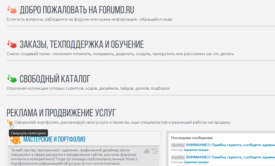Click the description starting Огромная коллекция готовых скриптов
This screenshot has width=275, height=166.
88,88
